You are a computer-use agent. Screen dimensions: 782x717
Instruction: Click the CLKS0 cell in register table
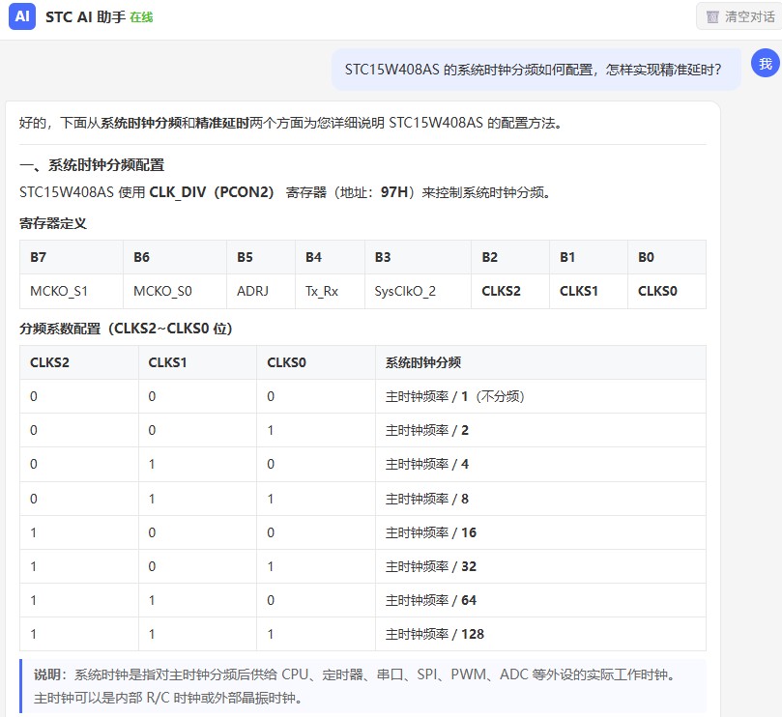point(667,291)
